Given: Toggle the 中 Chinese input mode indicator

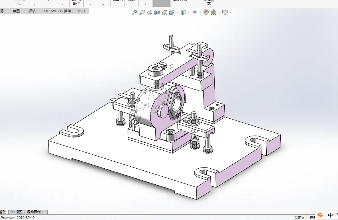Looking at the screenshot, I should pos(330,215).
